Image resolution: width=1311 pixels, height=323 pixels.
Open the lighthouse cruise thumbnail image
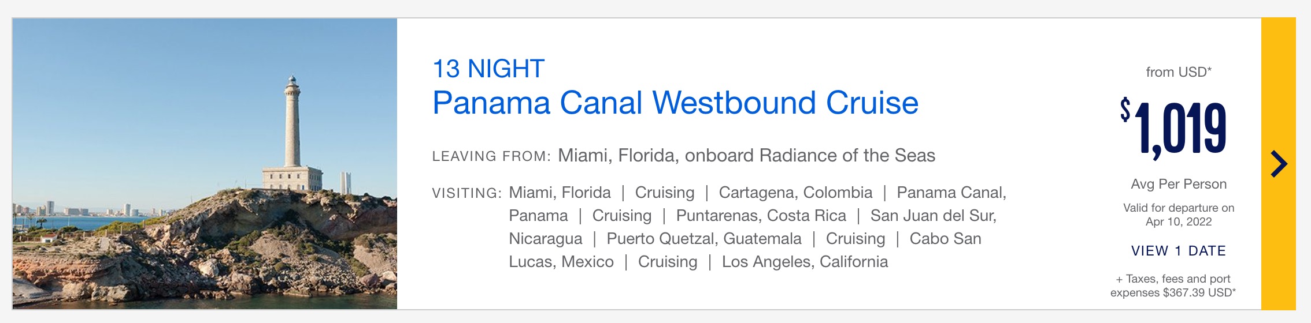(x=205, y=164)
